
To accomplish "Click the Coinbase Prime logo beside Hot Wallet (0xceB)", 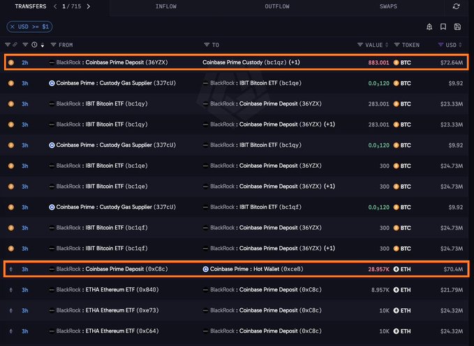I will [x=205, y=269].
